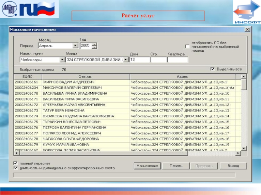Increase the year with the spinner up arrow
Screen dimensions: 261x195
tap(94, 44)
